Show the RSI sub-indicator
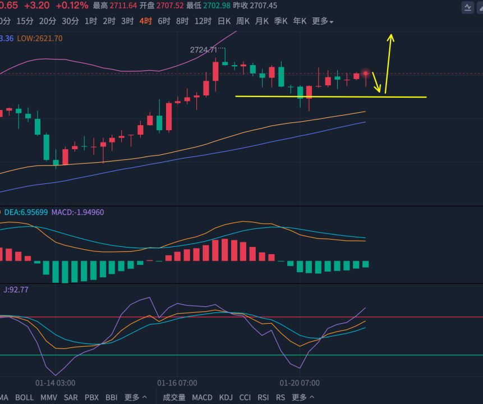Image resolution: width=483 pixels, height=404 pixels. 263,397
